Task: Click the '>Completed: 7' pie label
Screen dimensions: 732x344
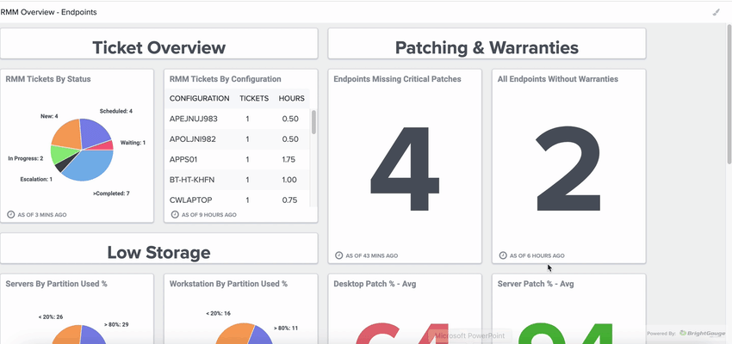Action: pyautogui.click(x=111, y=193)
